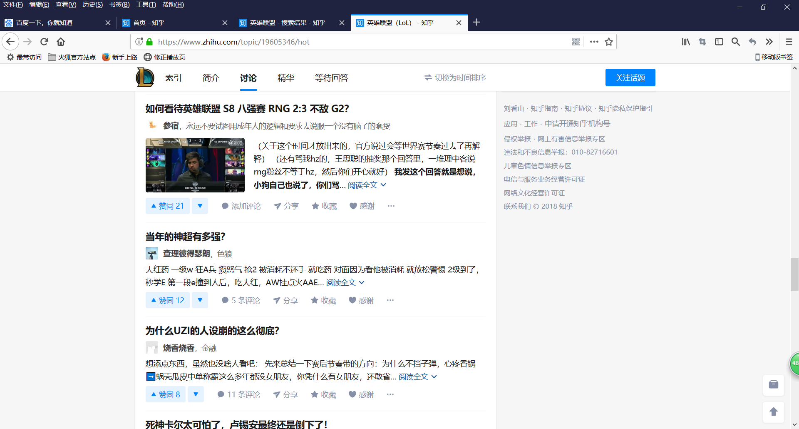This screenshot has width=799, height=429.
Task: Click the page vertical scrollbar thumb
Action: [794, 274]
